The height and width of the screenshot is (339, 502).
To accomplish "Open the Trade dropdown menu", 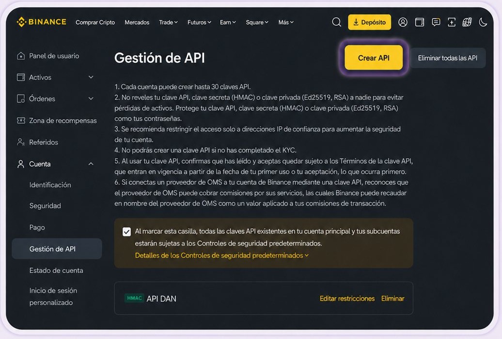I will tap(168, 22).
